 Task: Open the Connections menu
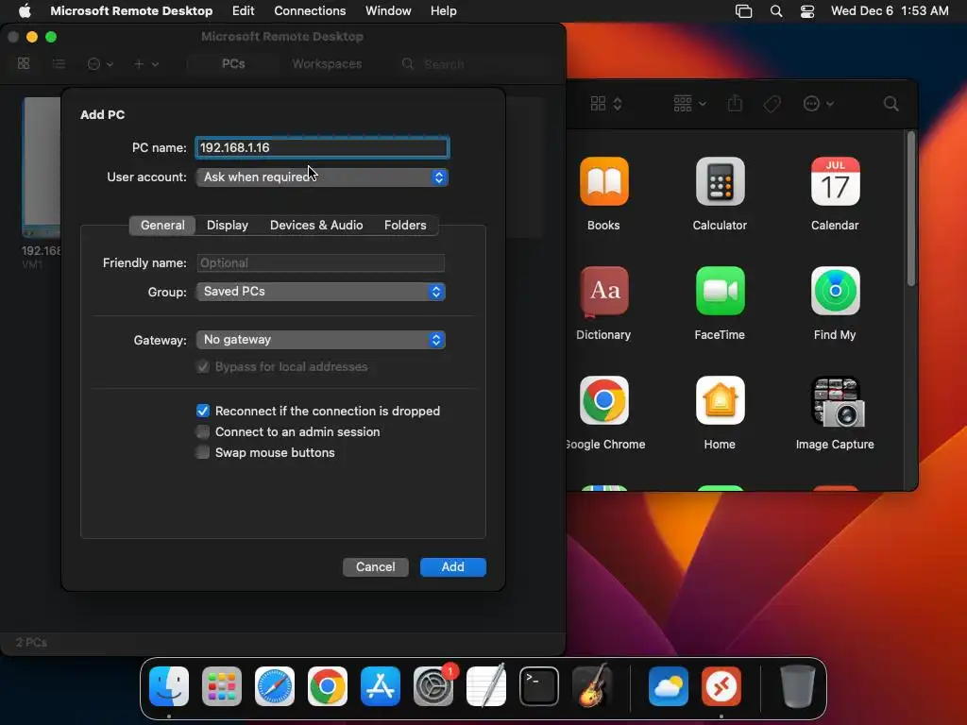coord(310,10)
